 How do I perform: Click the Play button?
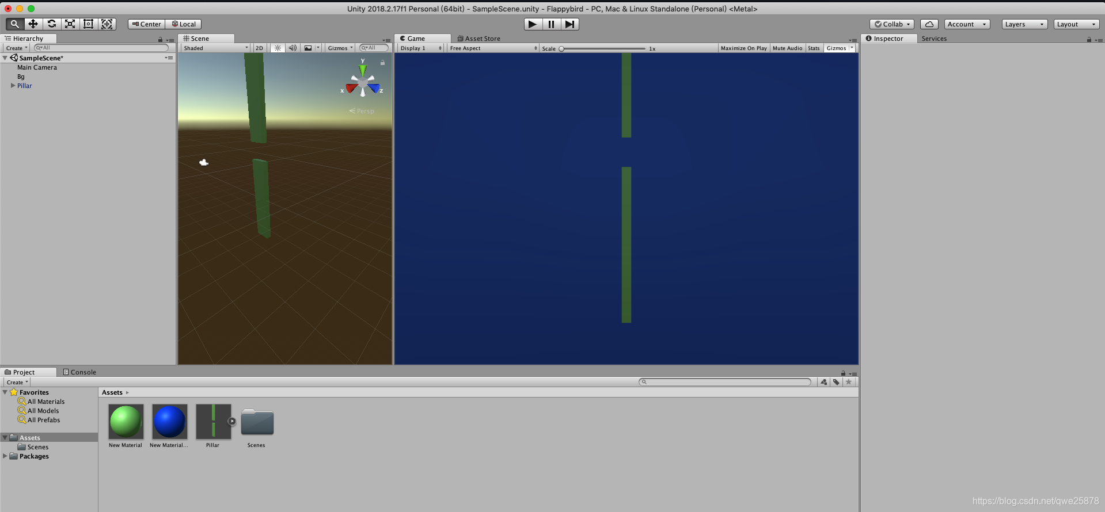(533, 24)
